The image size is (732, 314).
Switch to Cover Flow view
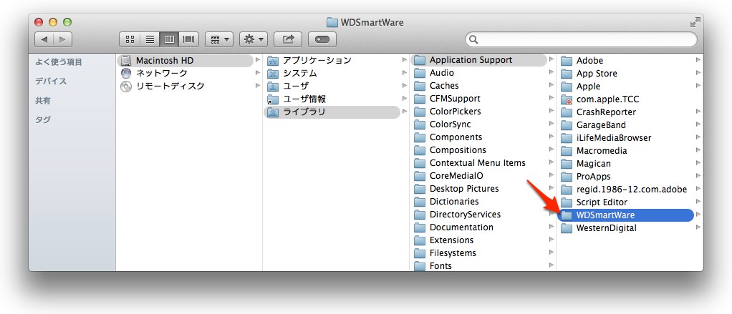(x=188, y=39)
